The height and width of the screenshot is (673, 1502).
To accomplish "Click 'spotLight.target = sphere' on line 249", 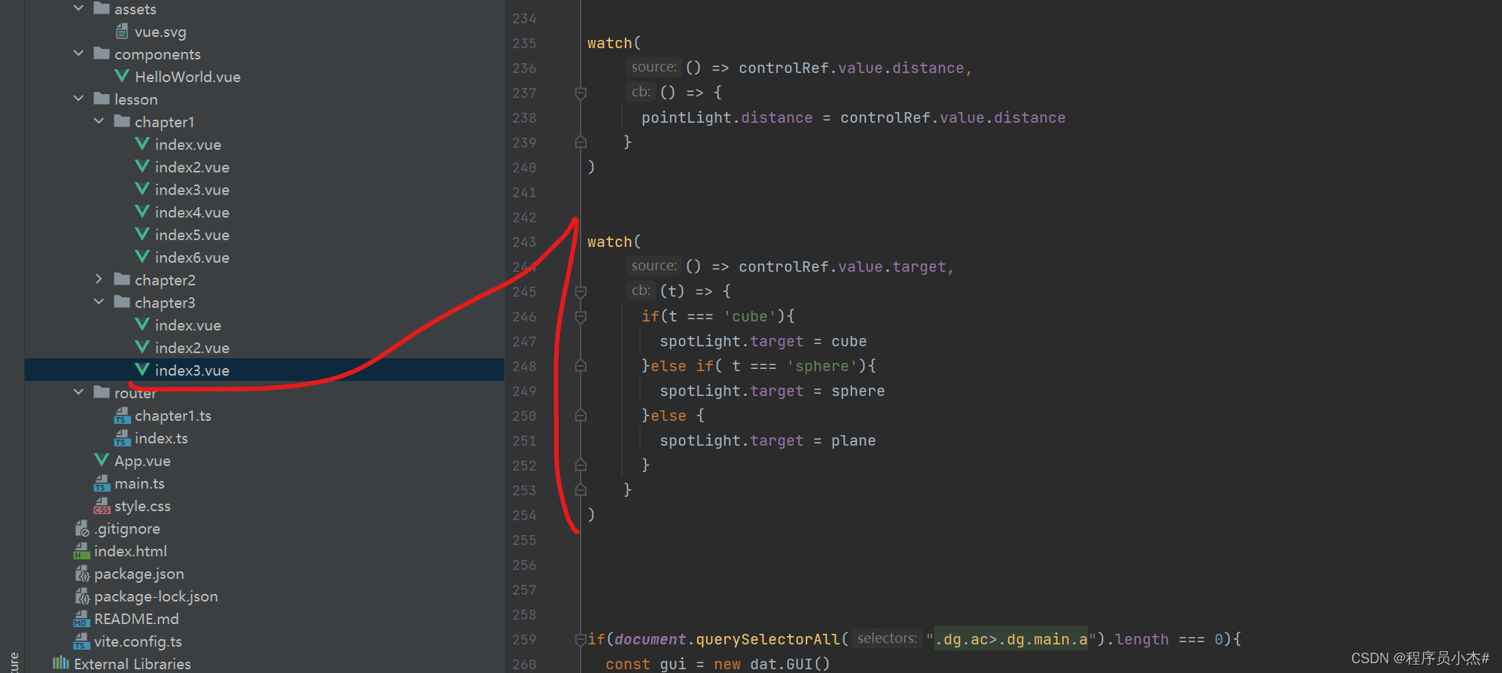I will [x=772, y=391].
